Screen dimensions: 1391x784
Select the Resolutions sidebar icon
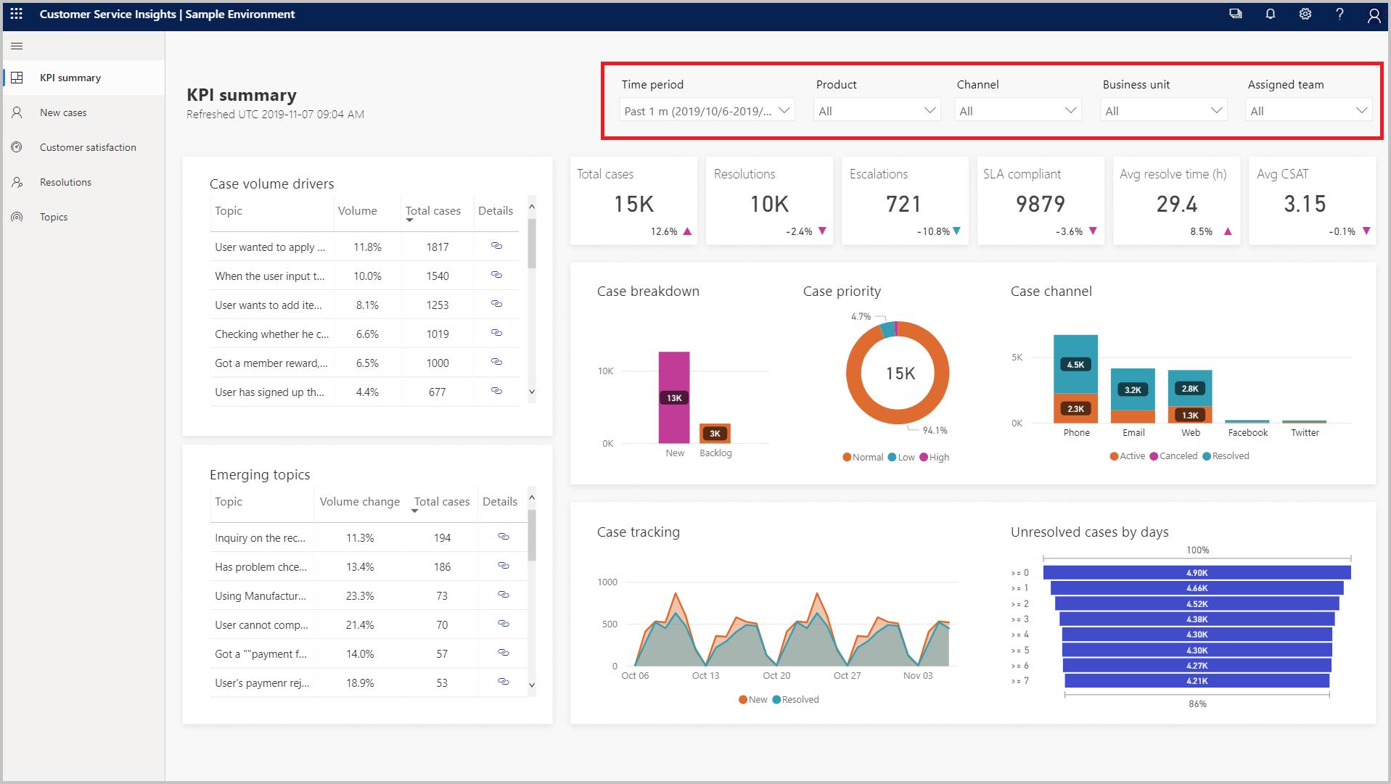[17, 182]
